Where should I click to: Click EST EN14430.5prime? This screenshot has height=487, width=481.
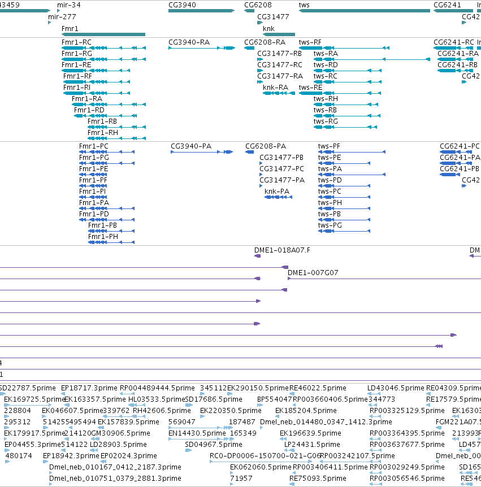coord(197,433)
